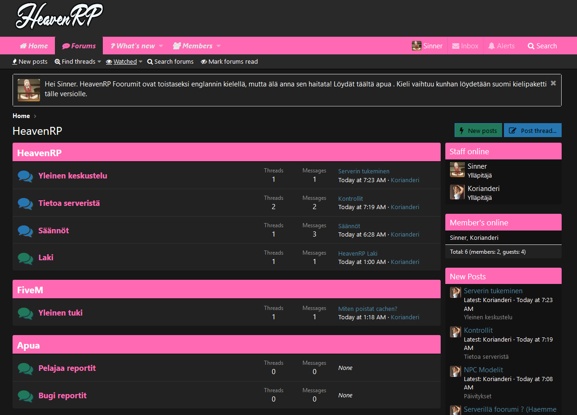Open latest thread HeavenRP Laki

[x=358, y=253]
